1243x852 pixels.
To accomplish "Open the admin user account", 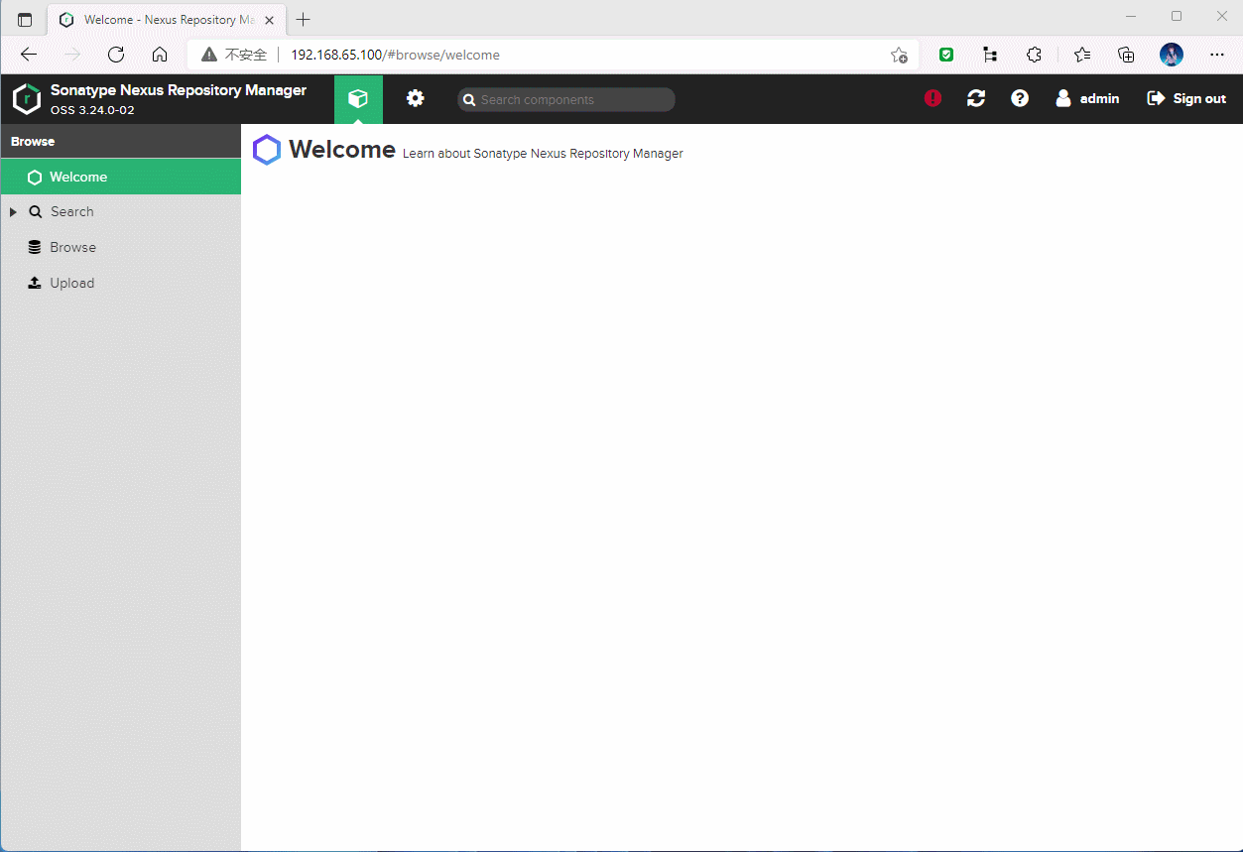I will tap(1087, 98).
